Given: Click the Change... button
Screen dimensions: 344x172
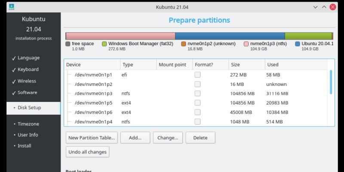Looking at the screenshot, I should (x=168, y=138).
